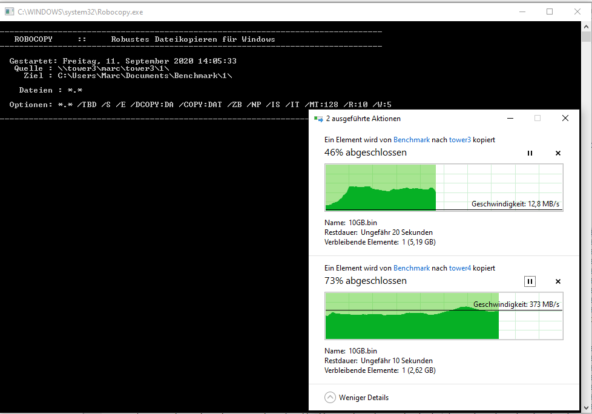Click the Quelle path line in console
The width and height of the screenshot is (592, 414).
[91, 68]
